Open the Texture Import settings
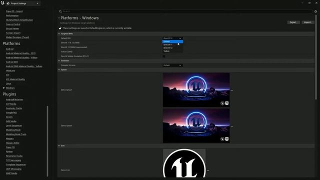Screen dimensions: 320x180 [13, 33]
